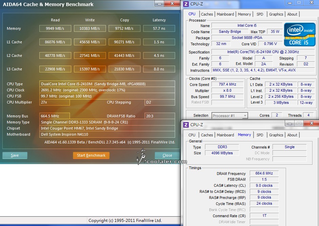The height and width of the screenshot is (226, 319).
Task: Click the Chipset field with Intel Cougar Point HM67
Action: click(107, 128)
